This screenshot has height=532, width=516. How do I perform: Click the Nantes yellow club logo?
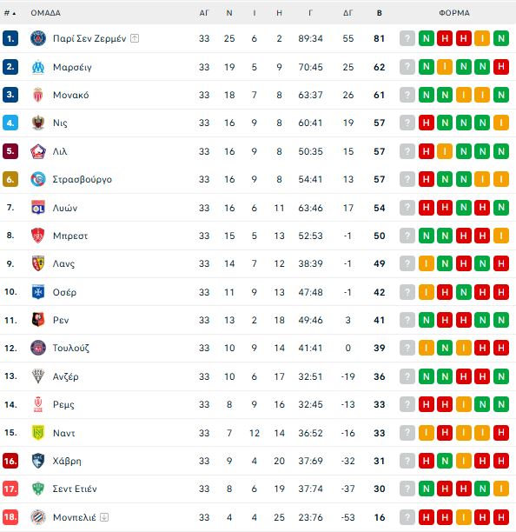[x=38, y=433]
